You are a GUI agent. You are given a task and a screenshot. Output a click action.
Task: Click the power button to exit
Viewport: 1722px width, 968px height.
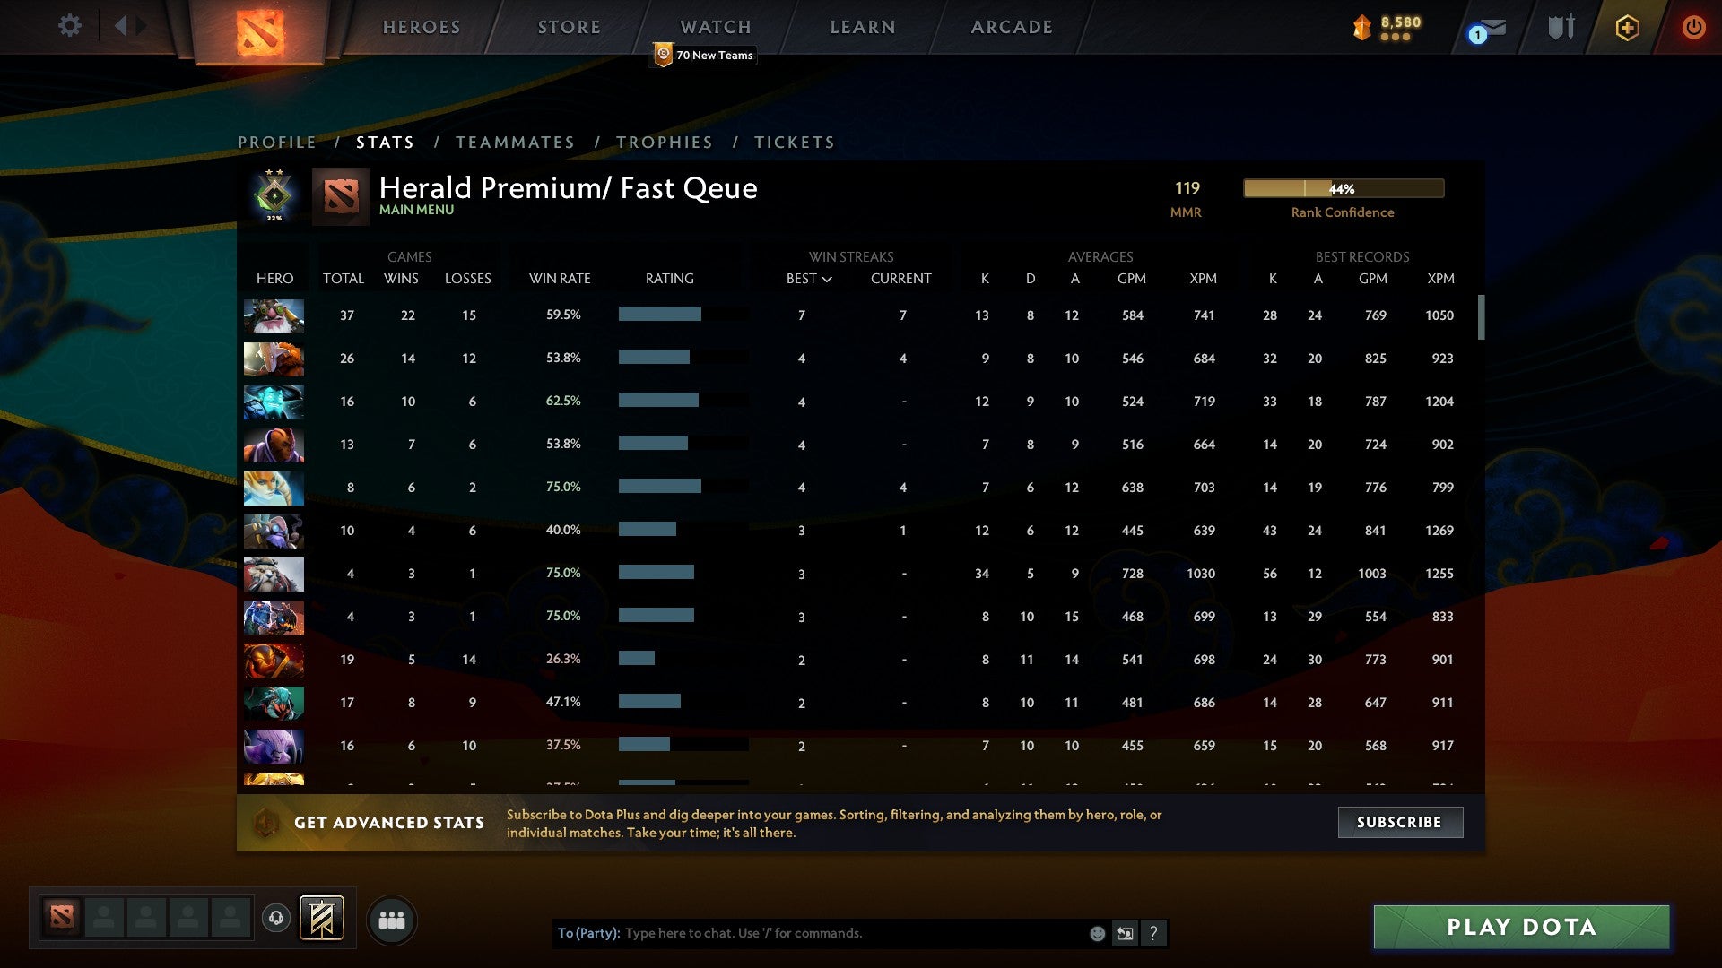coord(1694,27)
